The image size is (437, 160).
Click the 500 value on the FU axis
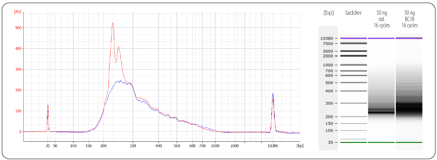pyautogui.click(x=18, y=28)
